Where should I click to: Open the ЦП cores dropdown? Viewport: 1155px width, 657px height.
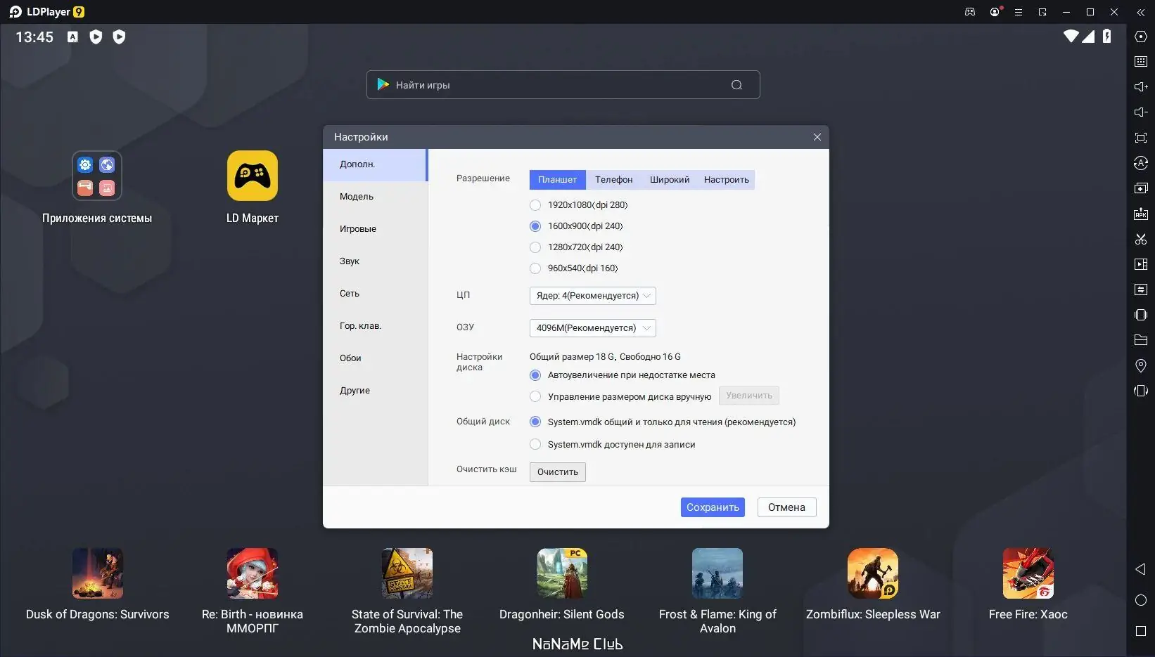(x=593, y=296)
